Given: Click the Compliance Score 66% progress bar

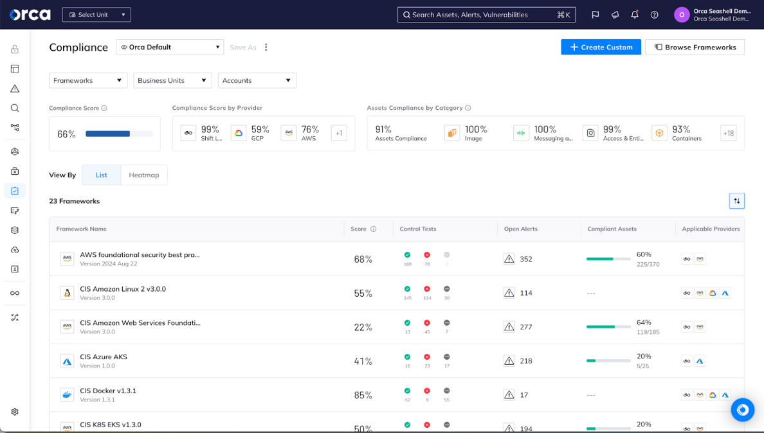Looking at the screenshot, I should (x=120, y=134).
